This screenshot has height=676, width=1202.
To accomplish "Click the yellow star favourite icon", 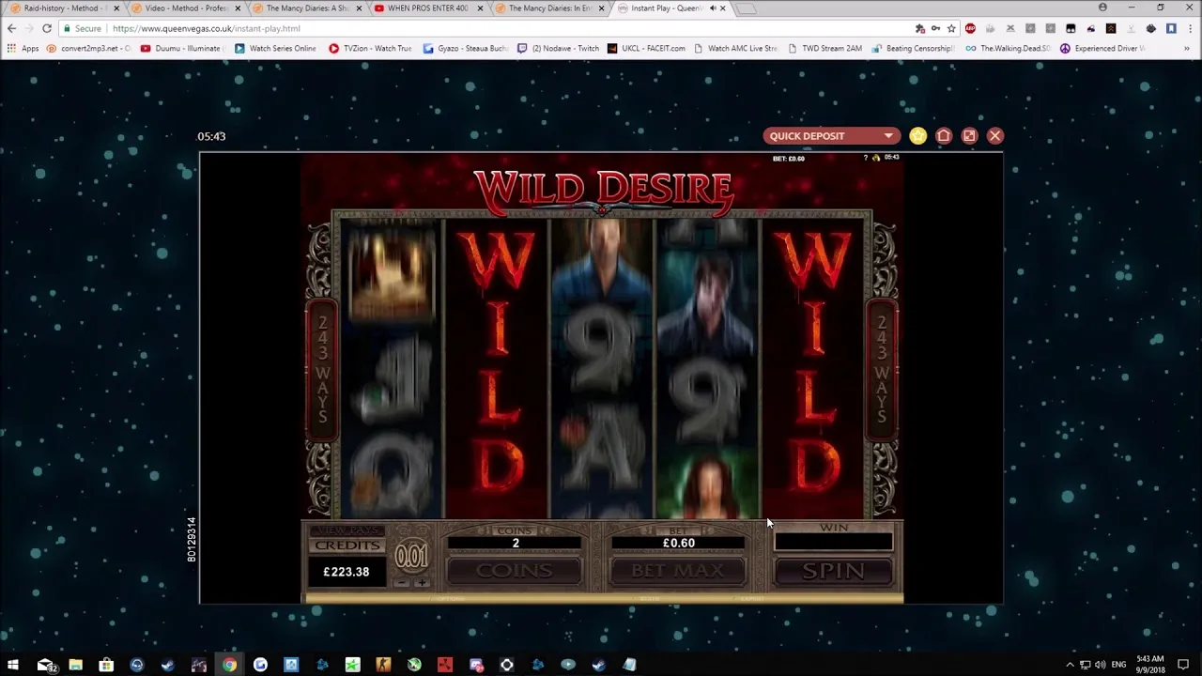I will (x=917, y=136).
